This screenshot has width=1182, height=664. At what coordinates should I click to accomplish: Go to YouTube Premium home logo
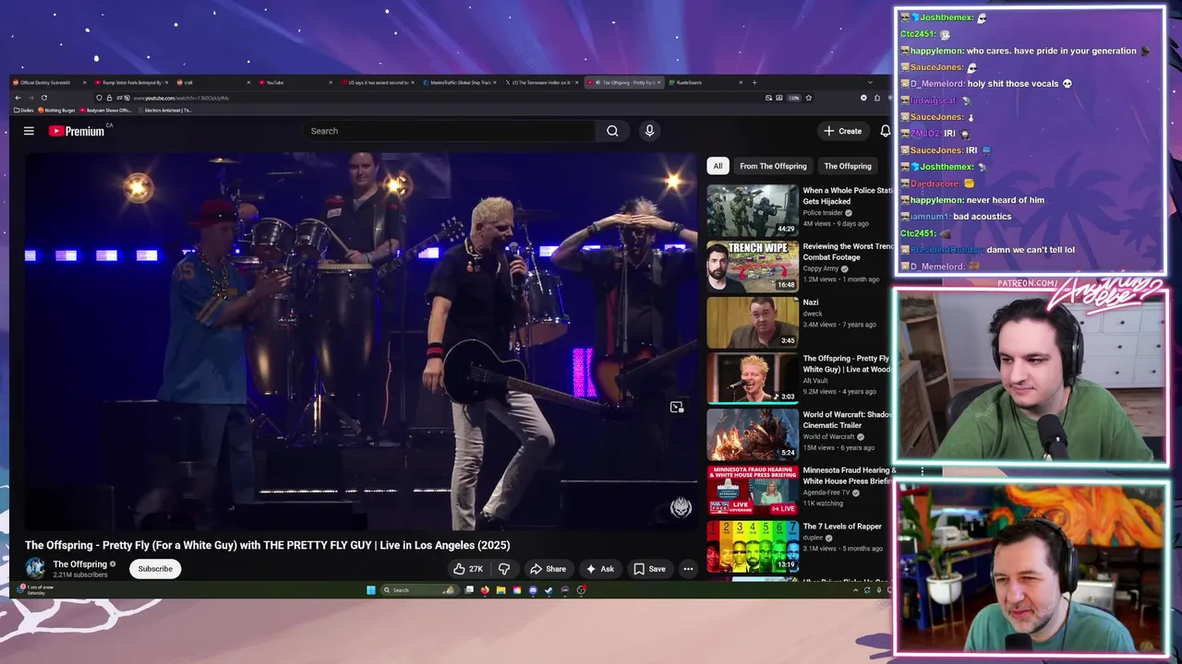(78, 131)
